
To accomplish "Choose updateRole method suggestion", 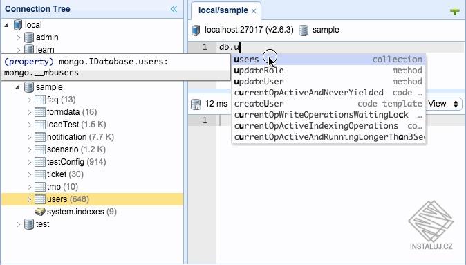I will tap(328, 71).
